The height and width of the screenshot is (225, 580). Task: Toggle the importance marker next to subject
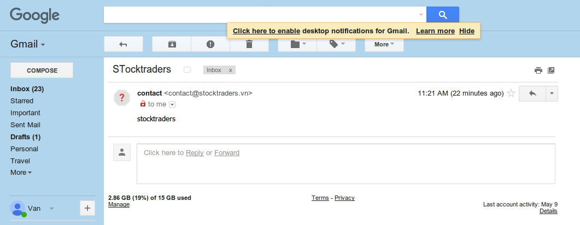click(x=188, y=70)
